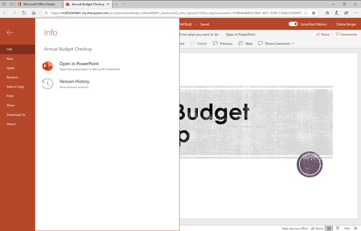Click the site lock icon

coord(46,13)
